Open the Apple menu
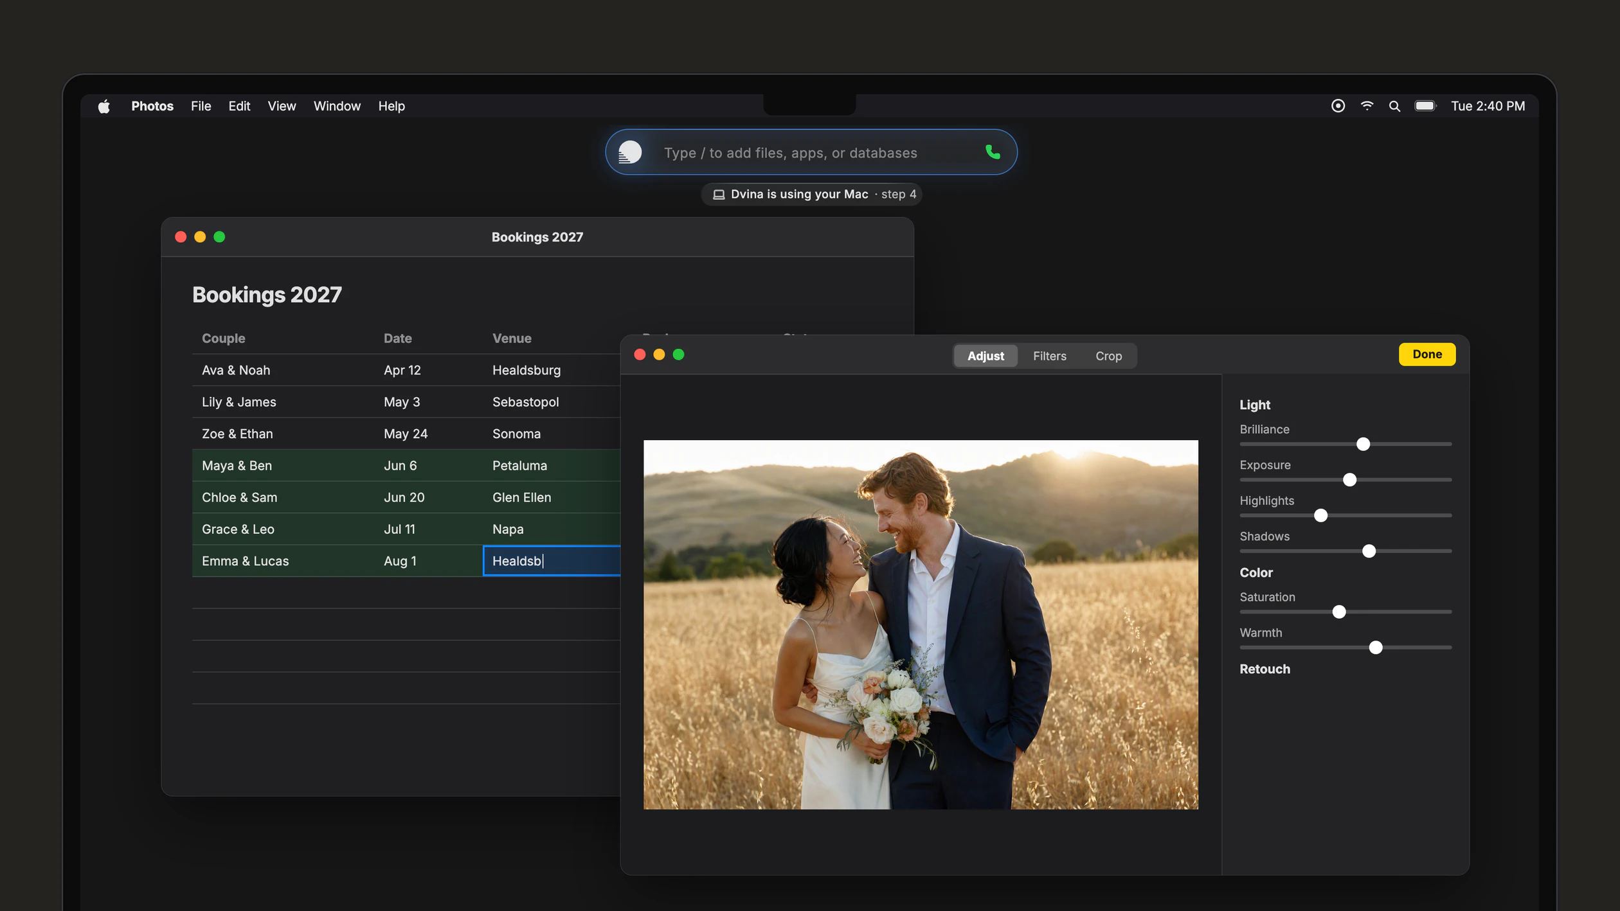The width and height of the screenshot is (1620, 911). pos(104,106)
